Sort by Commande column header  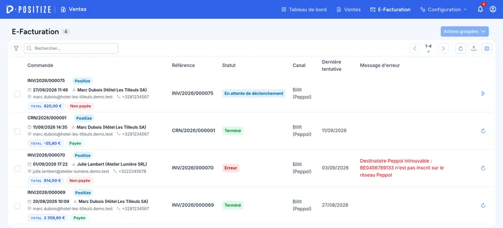[x=40, y=65]
